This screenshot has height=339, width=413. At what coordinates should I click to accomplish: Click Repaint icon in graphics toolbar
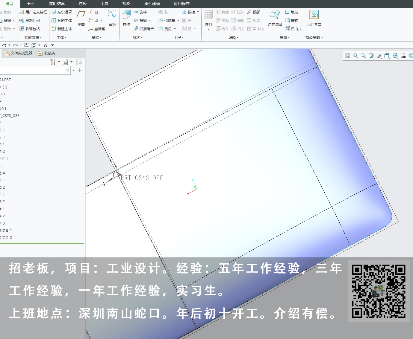(371, 56)
